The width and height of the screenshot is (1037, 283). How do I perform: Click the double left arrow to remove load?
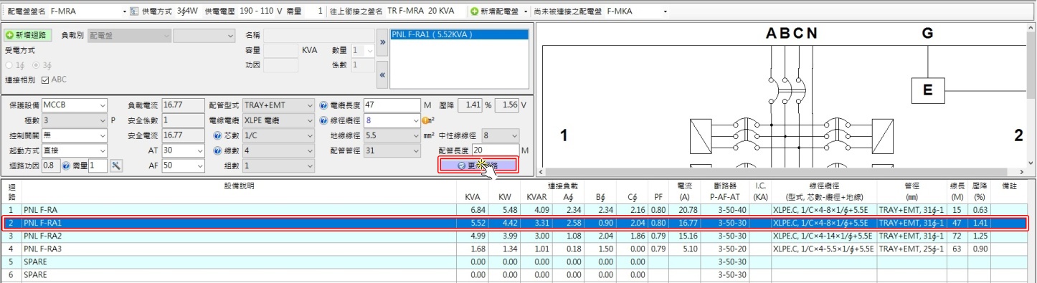(382, 75)
